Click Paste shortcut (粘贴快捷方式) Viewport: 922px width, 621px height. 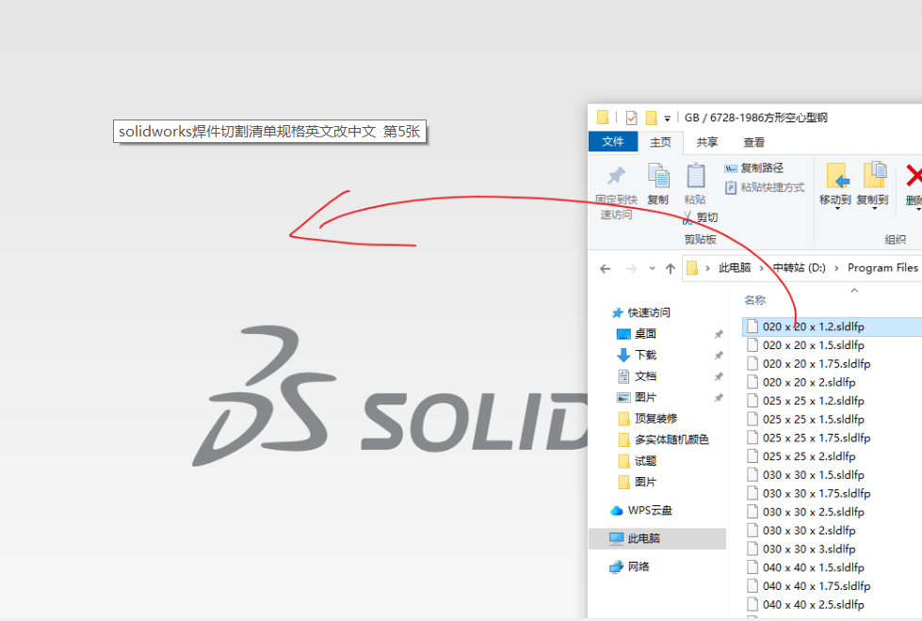765,187
